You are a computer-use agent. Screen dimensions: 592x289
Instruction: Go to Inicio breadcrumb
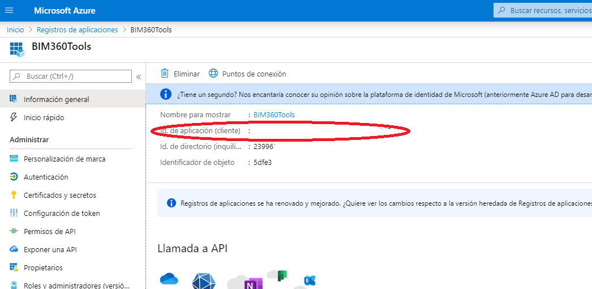(x=15, y=30)
